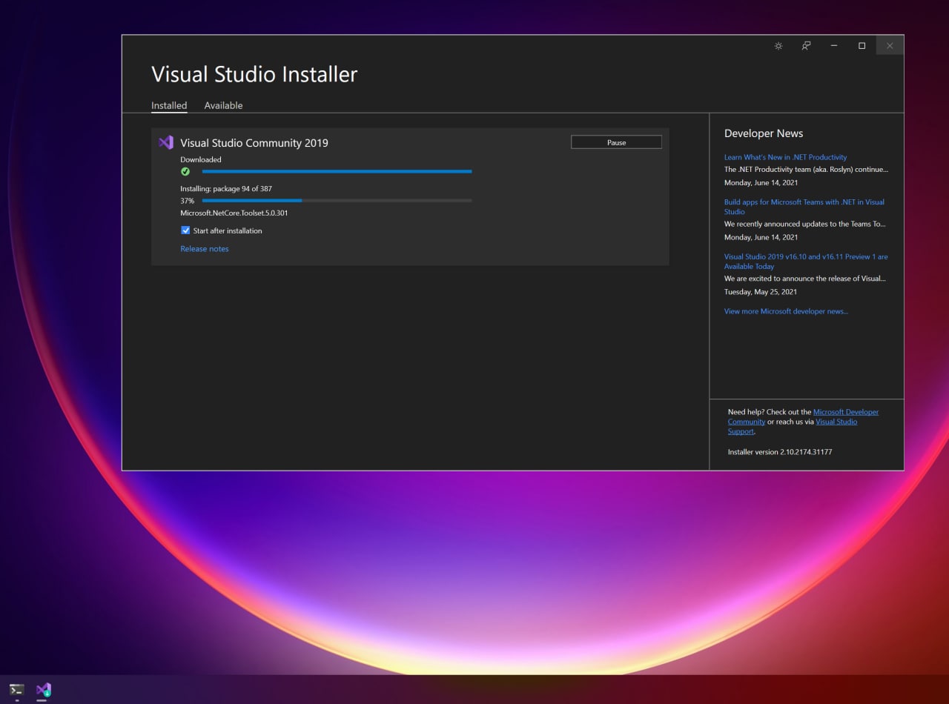
Task: Click the 37% installing progress bar
Action: (x=337, y=201)
